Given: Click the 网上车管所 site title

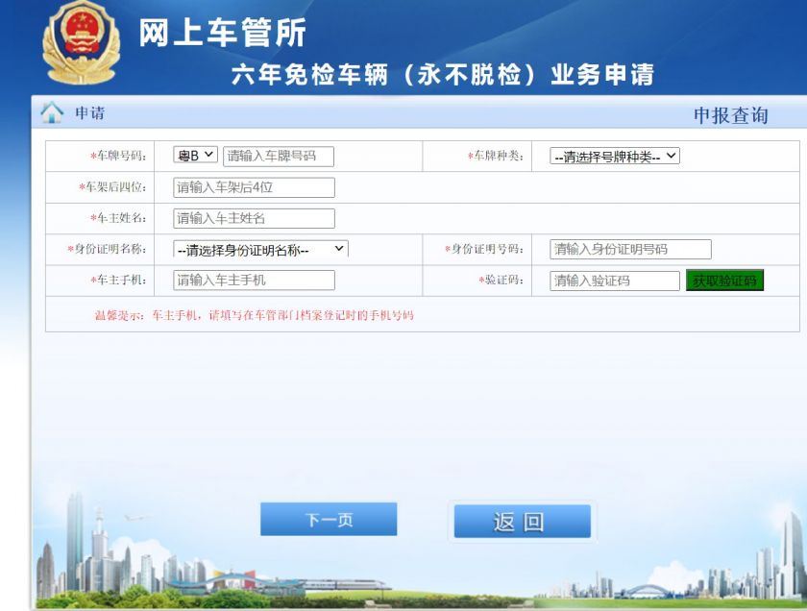Looking at the screenshot, I should [x=222, y=33].
